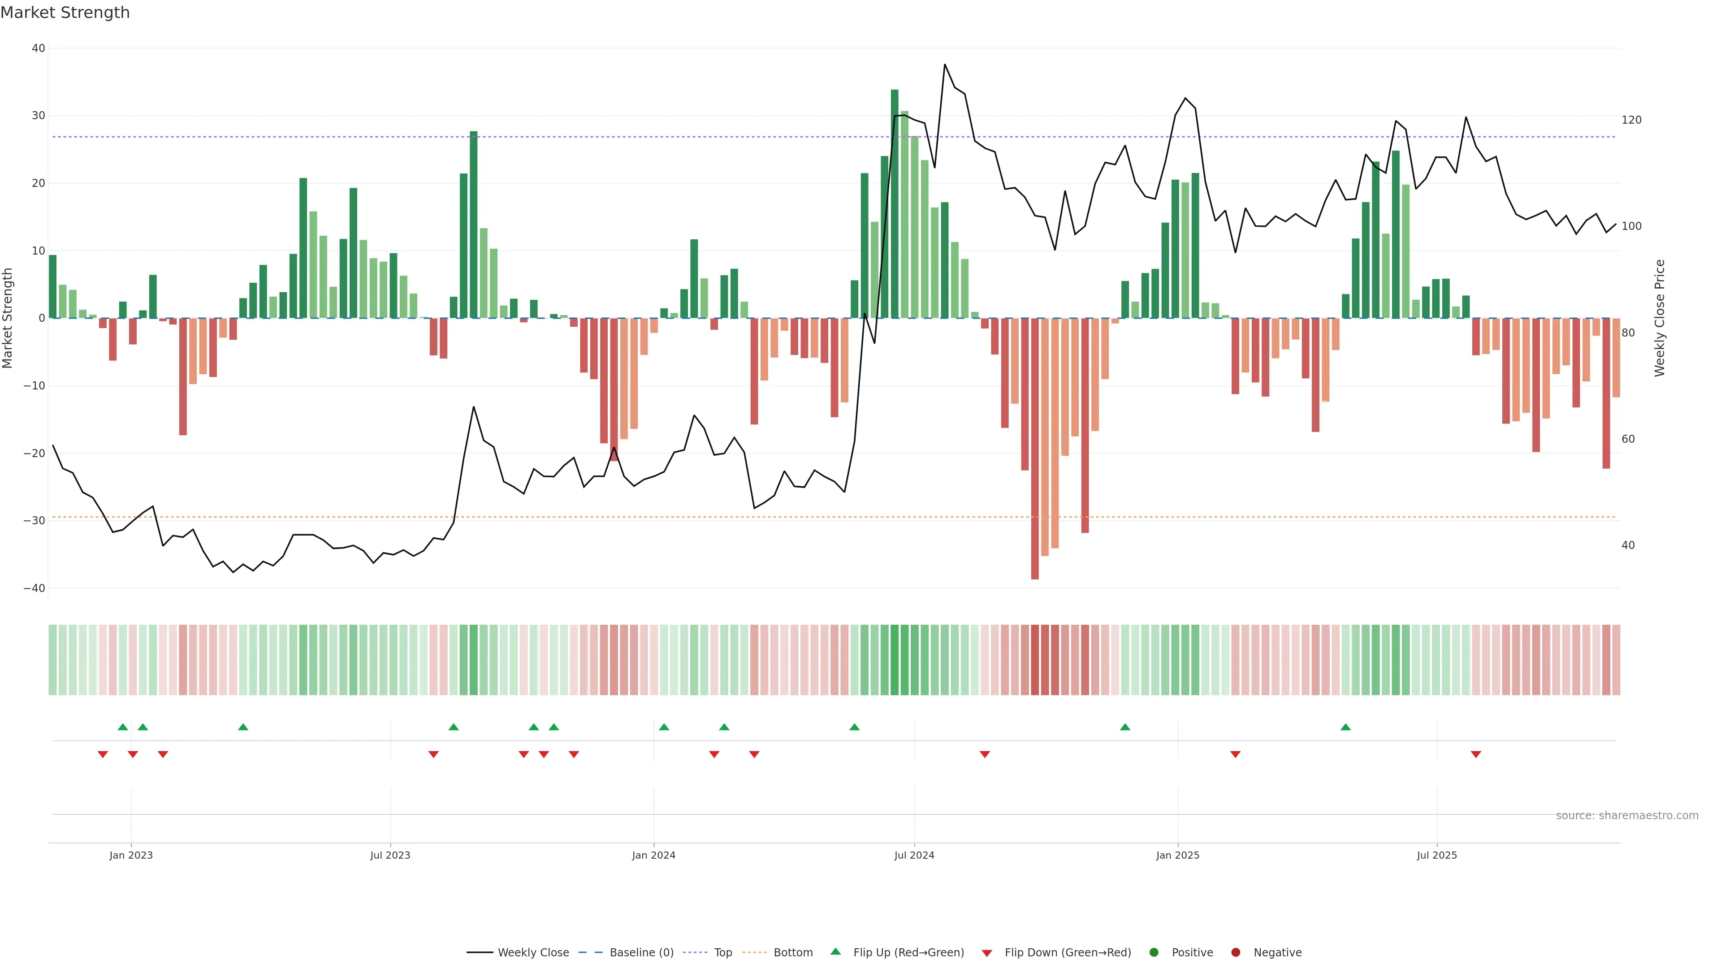Click the last red flip-down triangle marker
1721x968 pixels.
coord(1476,754)
